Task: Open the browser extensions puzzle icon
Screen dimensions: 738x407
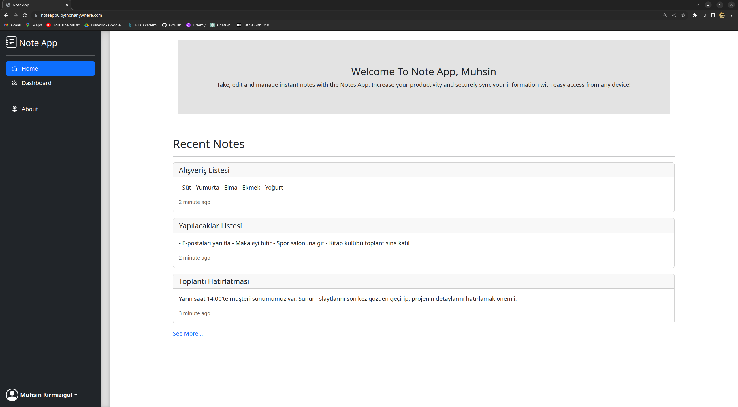Action: (694, 15)
